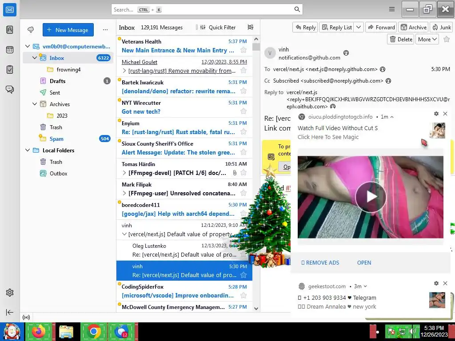Star the CodingSpiderFox message
Image resolution: width=455 pixels, height=341 pixels.
(x=243, y=295)
